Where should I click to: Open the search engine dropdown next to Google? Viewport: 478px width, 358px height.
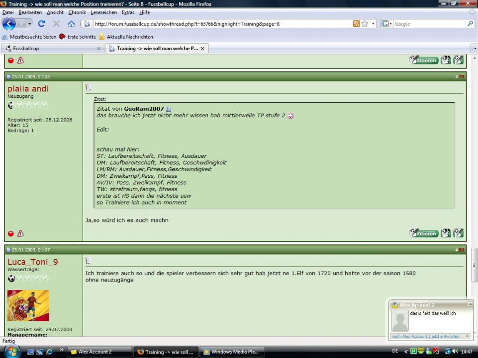pyautogui.click(x=390, y=24)
